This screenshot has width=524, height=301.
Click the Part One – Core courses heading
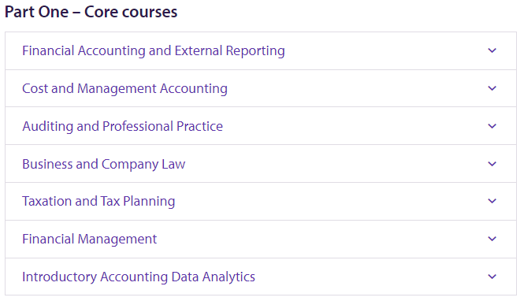91,12
